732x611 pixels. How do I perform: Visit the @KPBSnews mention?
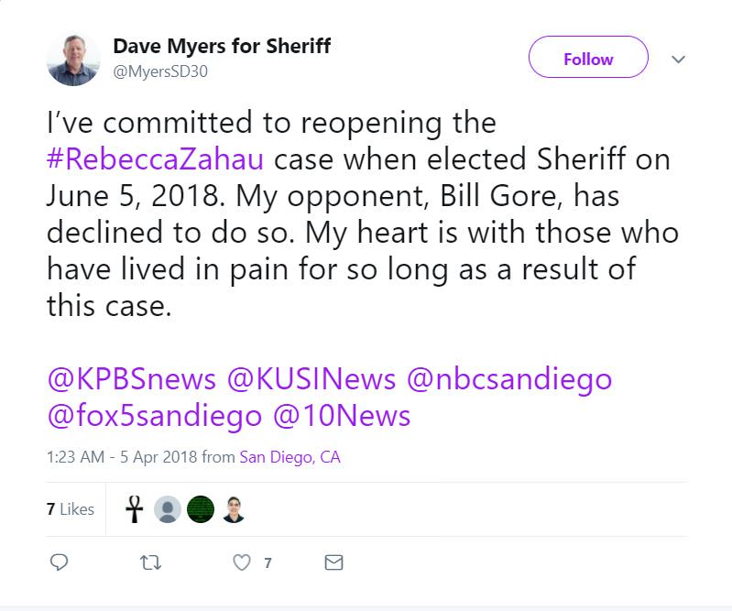(x=131, y=378)
